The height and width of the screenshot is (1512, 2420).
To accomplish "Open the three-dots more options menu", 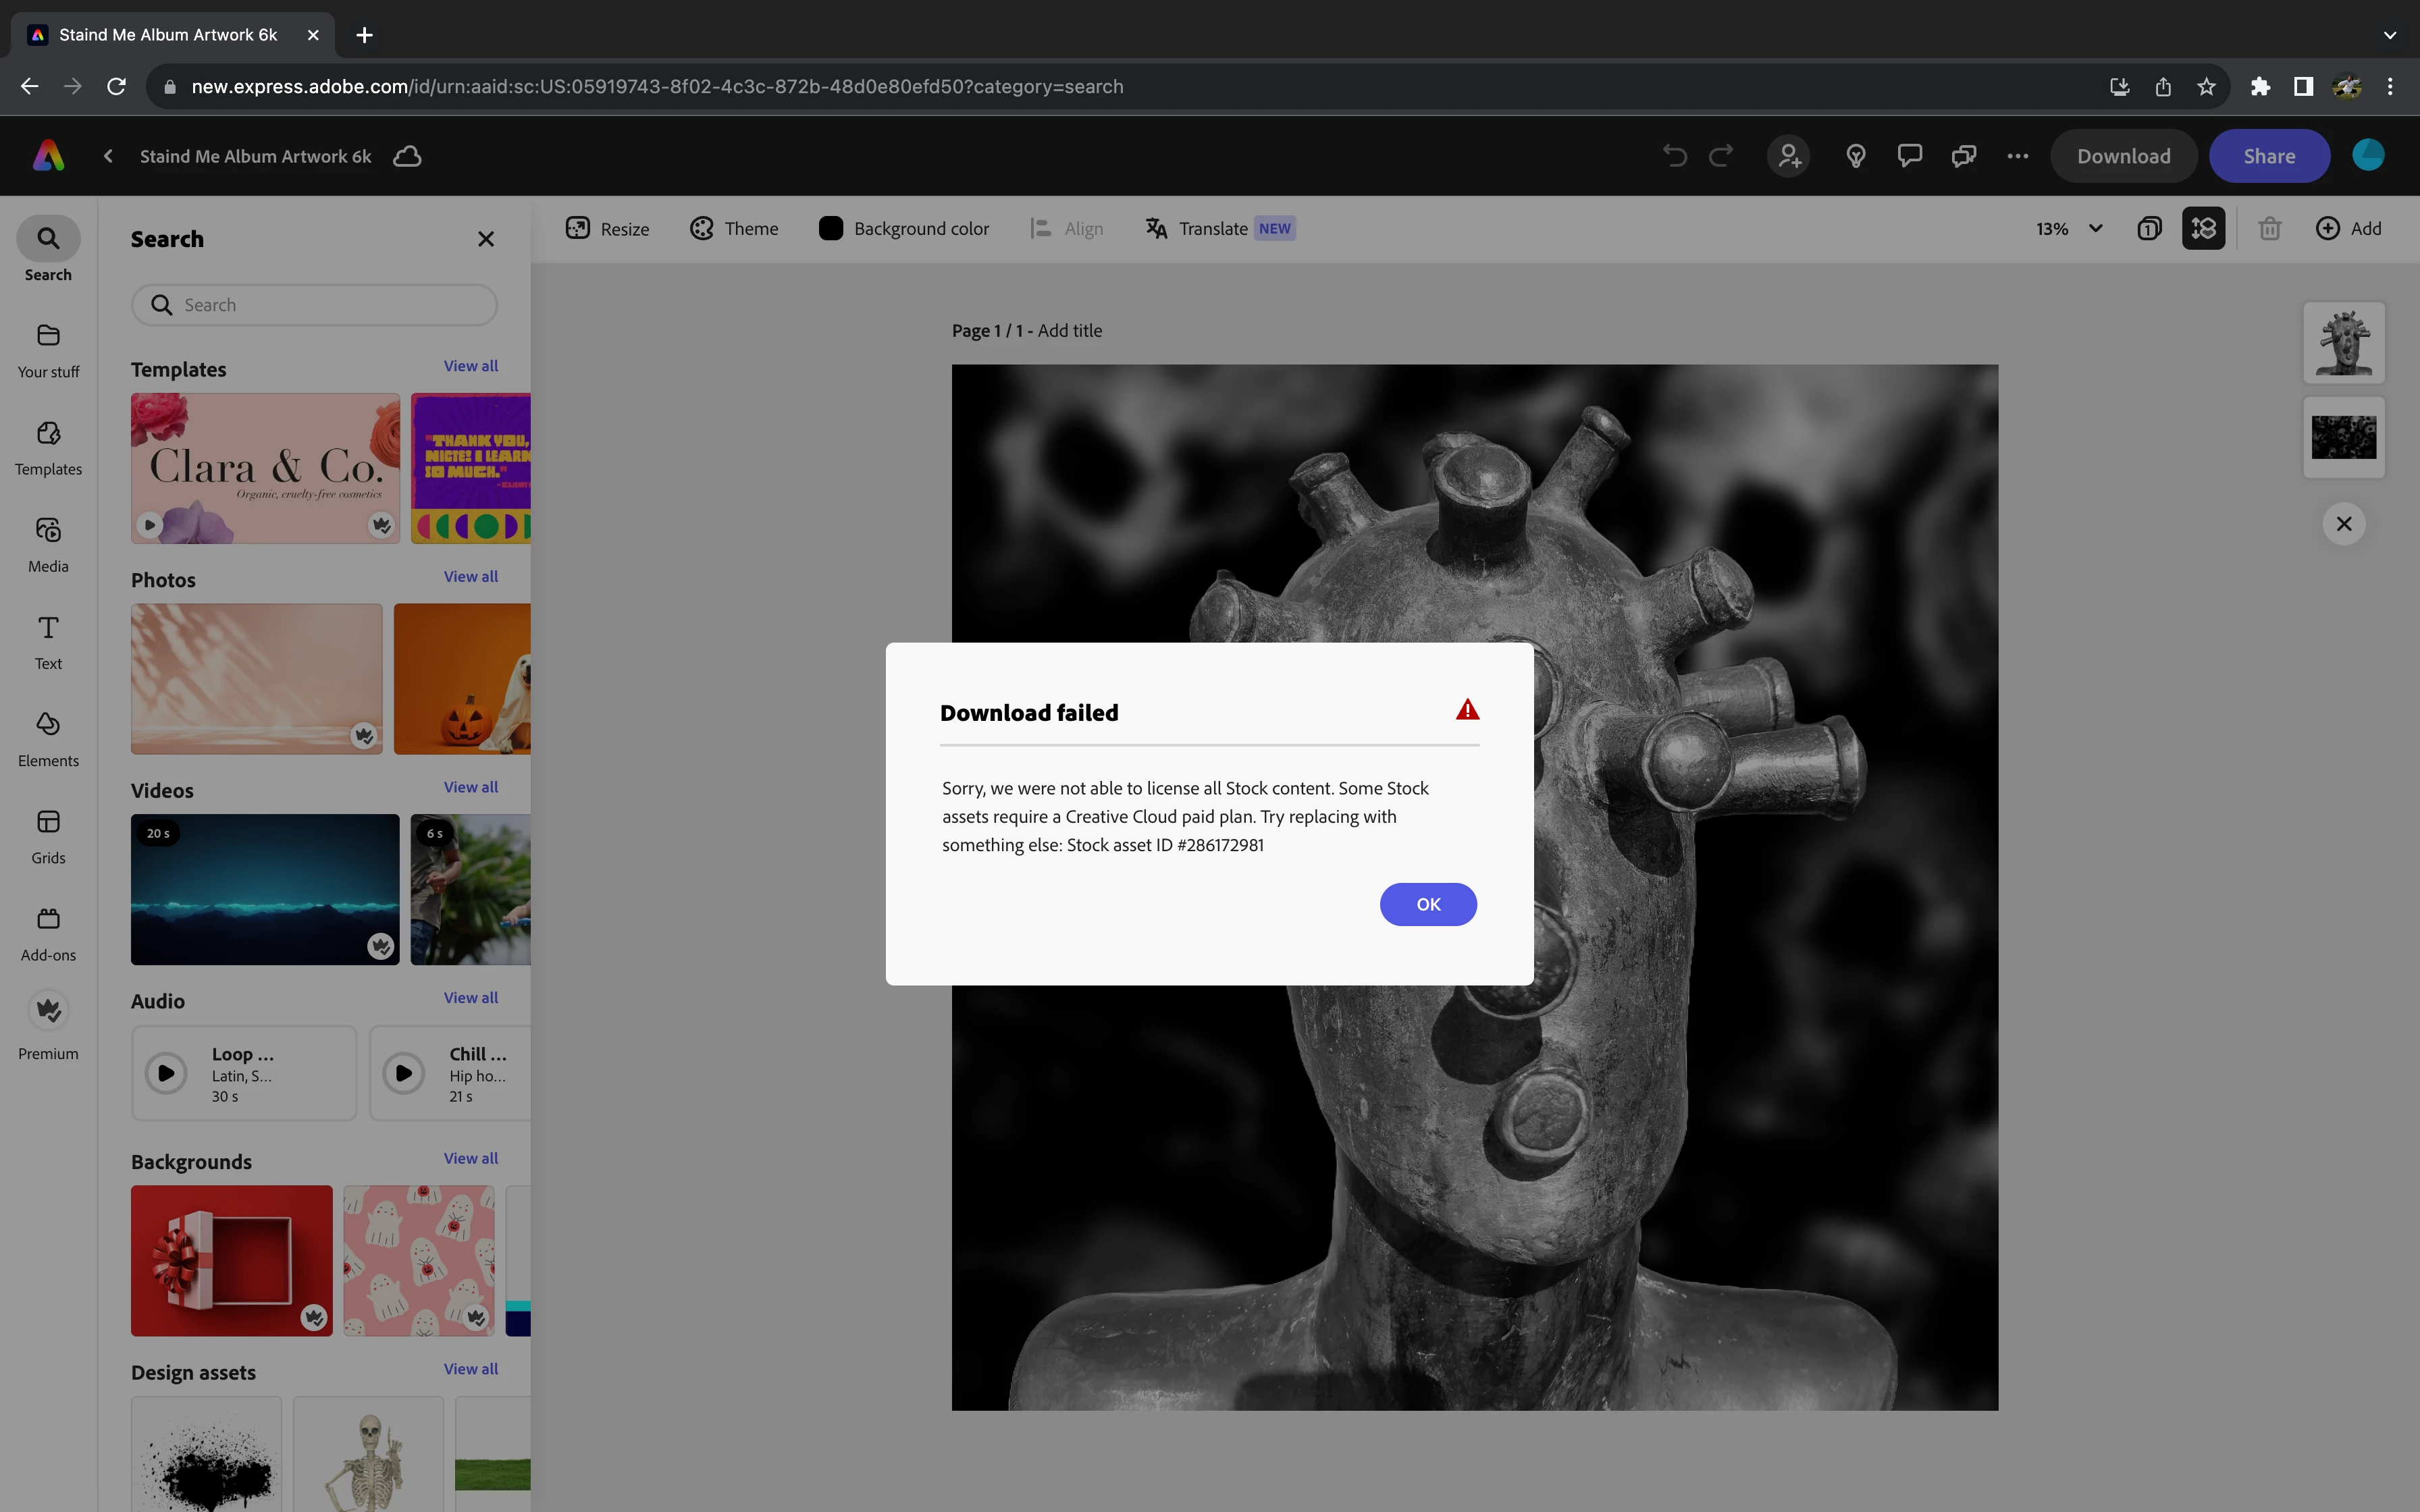I will [x=2017, y=156].
